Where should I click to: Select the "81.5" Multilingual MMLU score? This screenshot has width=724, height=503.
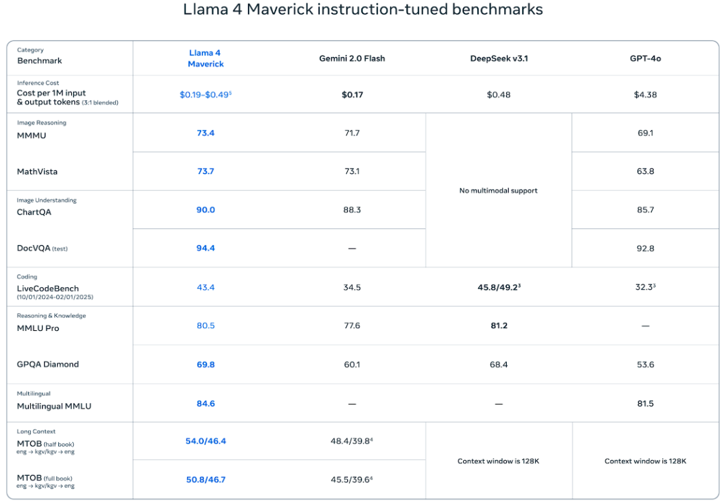[645, 404]
